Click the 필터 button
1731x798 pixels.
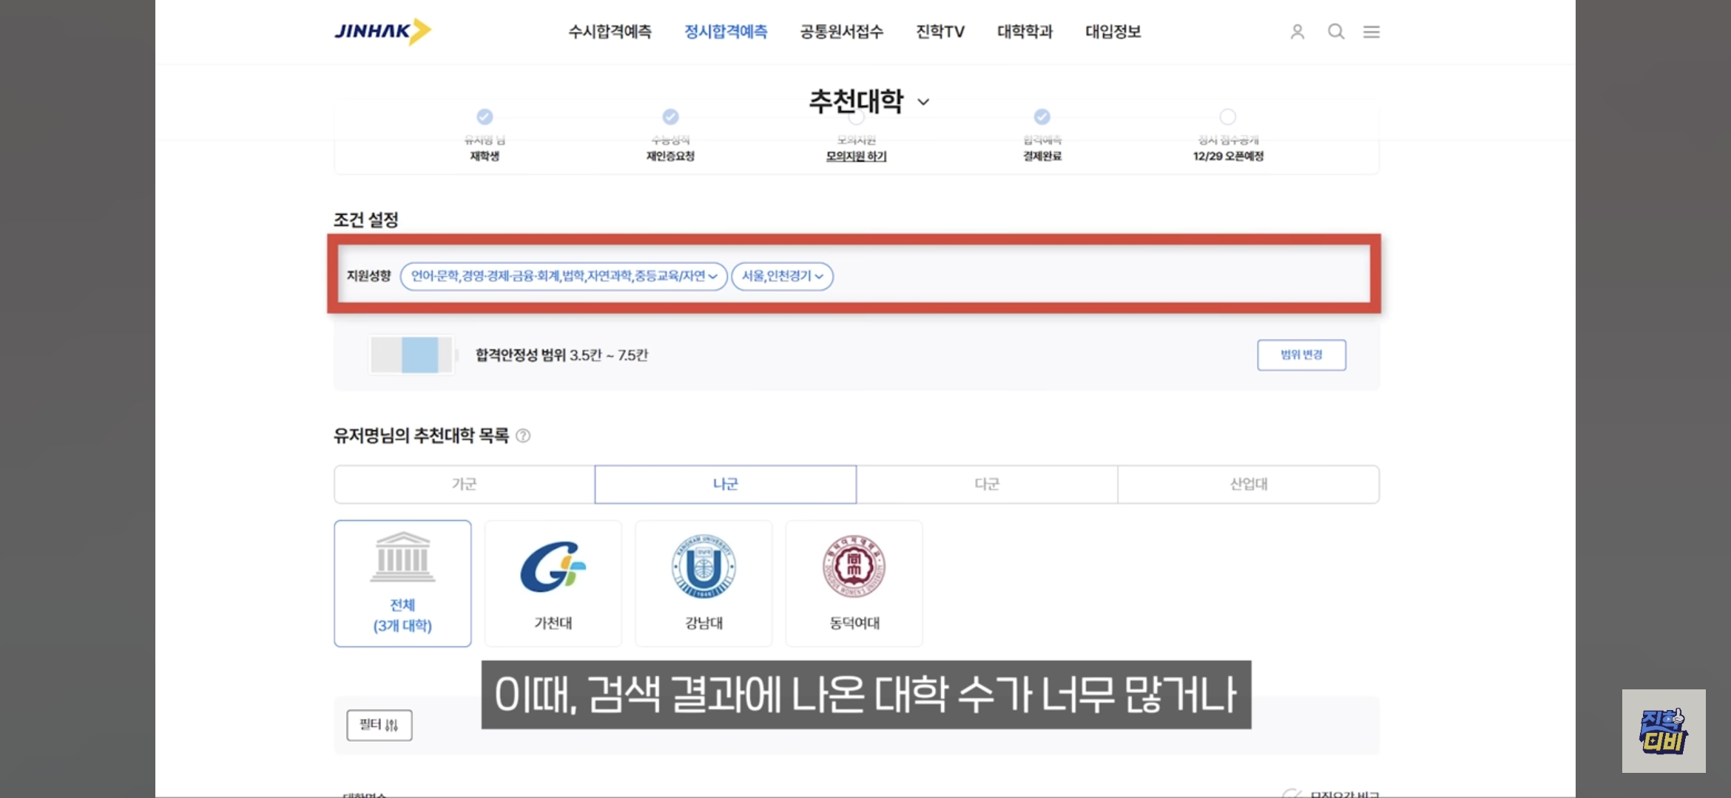(x=379, y=725)
